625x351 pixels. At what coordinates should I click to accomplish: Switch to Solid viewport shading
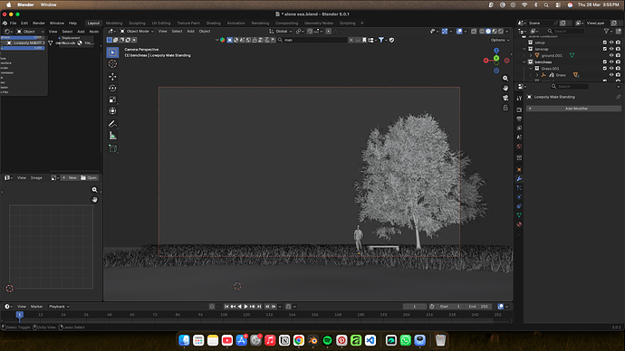tap(488, 32)
